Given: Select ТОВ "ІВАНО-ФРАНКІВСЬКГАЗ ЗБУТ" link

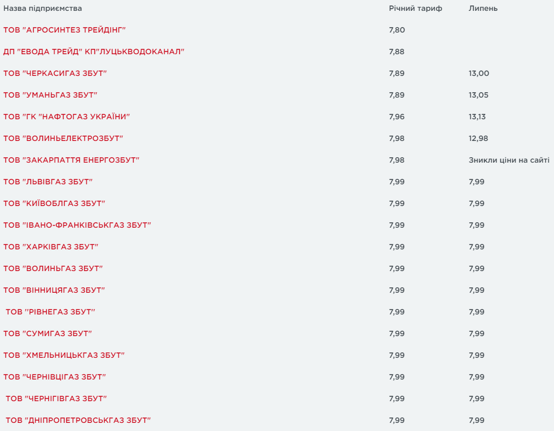Looking at the screenshot, I should pyautogui.click(x=77, y=225).
